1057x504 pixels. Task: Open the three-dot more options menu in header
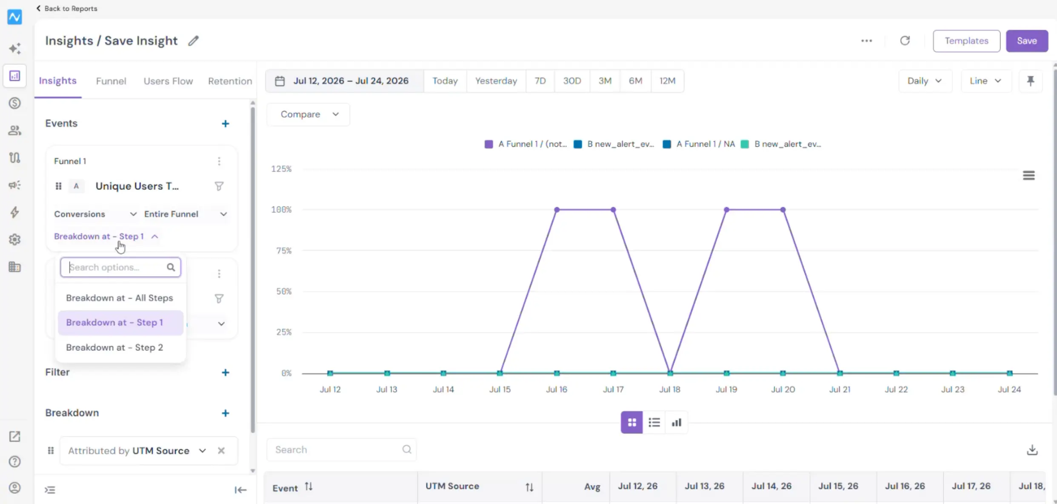[866, 41]
